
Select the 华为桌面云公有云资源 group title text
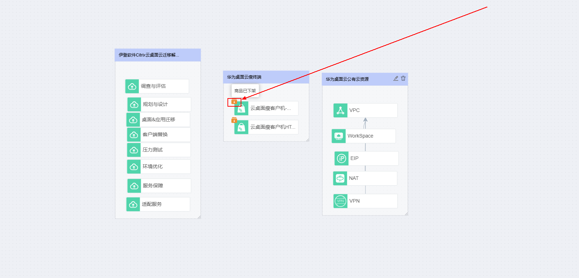(347, 79)
